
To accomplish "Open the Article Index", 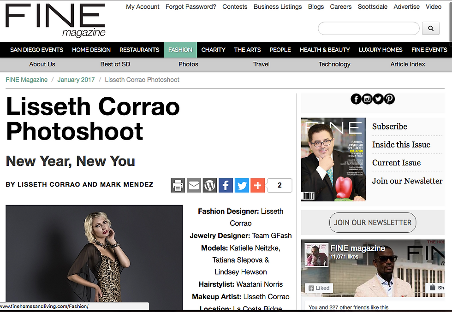I will click(408, 64).
